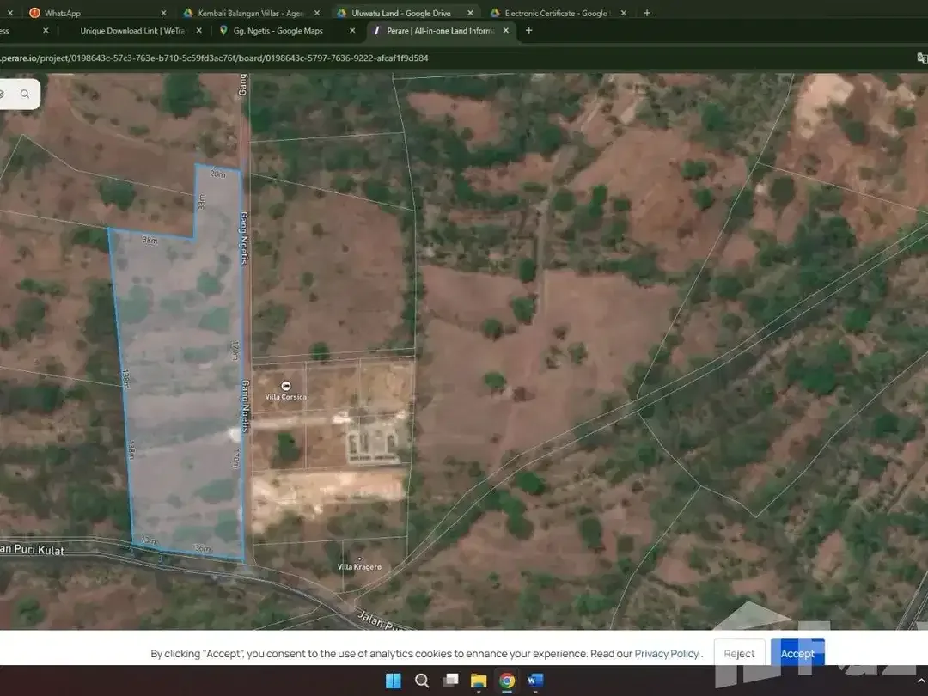Click the Jalan Puri Kulat road label

[x=32, y=549]
